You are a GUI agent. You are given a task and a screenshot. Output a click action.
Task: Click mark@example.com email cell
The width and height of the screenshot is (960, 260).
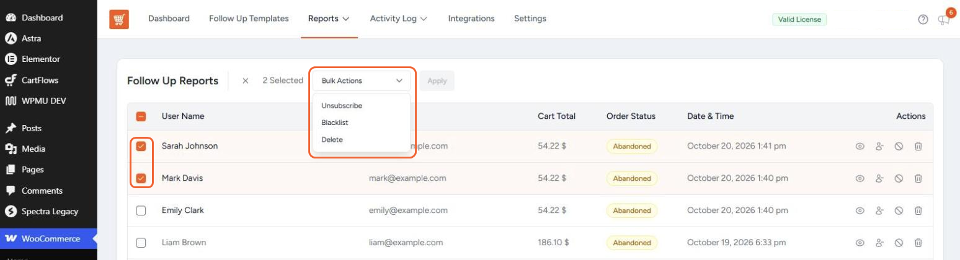[x=407, y=178]
